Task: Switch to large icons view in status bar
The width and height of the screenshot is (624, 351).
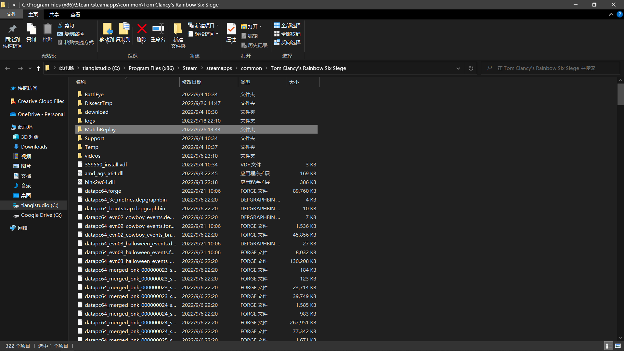Action: click(x=618, y=346)
